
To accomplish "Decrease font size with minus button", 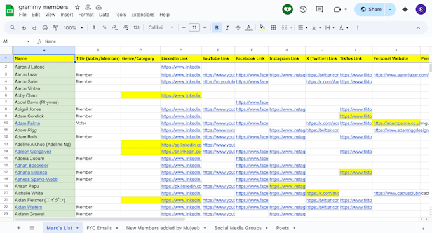I will pos(184,27).
